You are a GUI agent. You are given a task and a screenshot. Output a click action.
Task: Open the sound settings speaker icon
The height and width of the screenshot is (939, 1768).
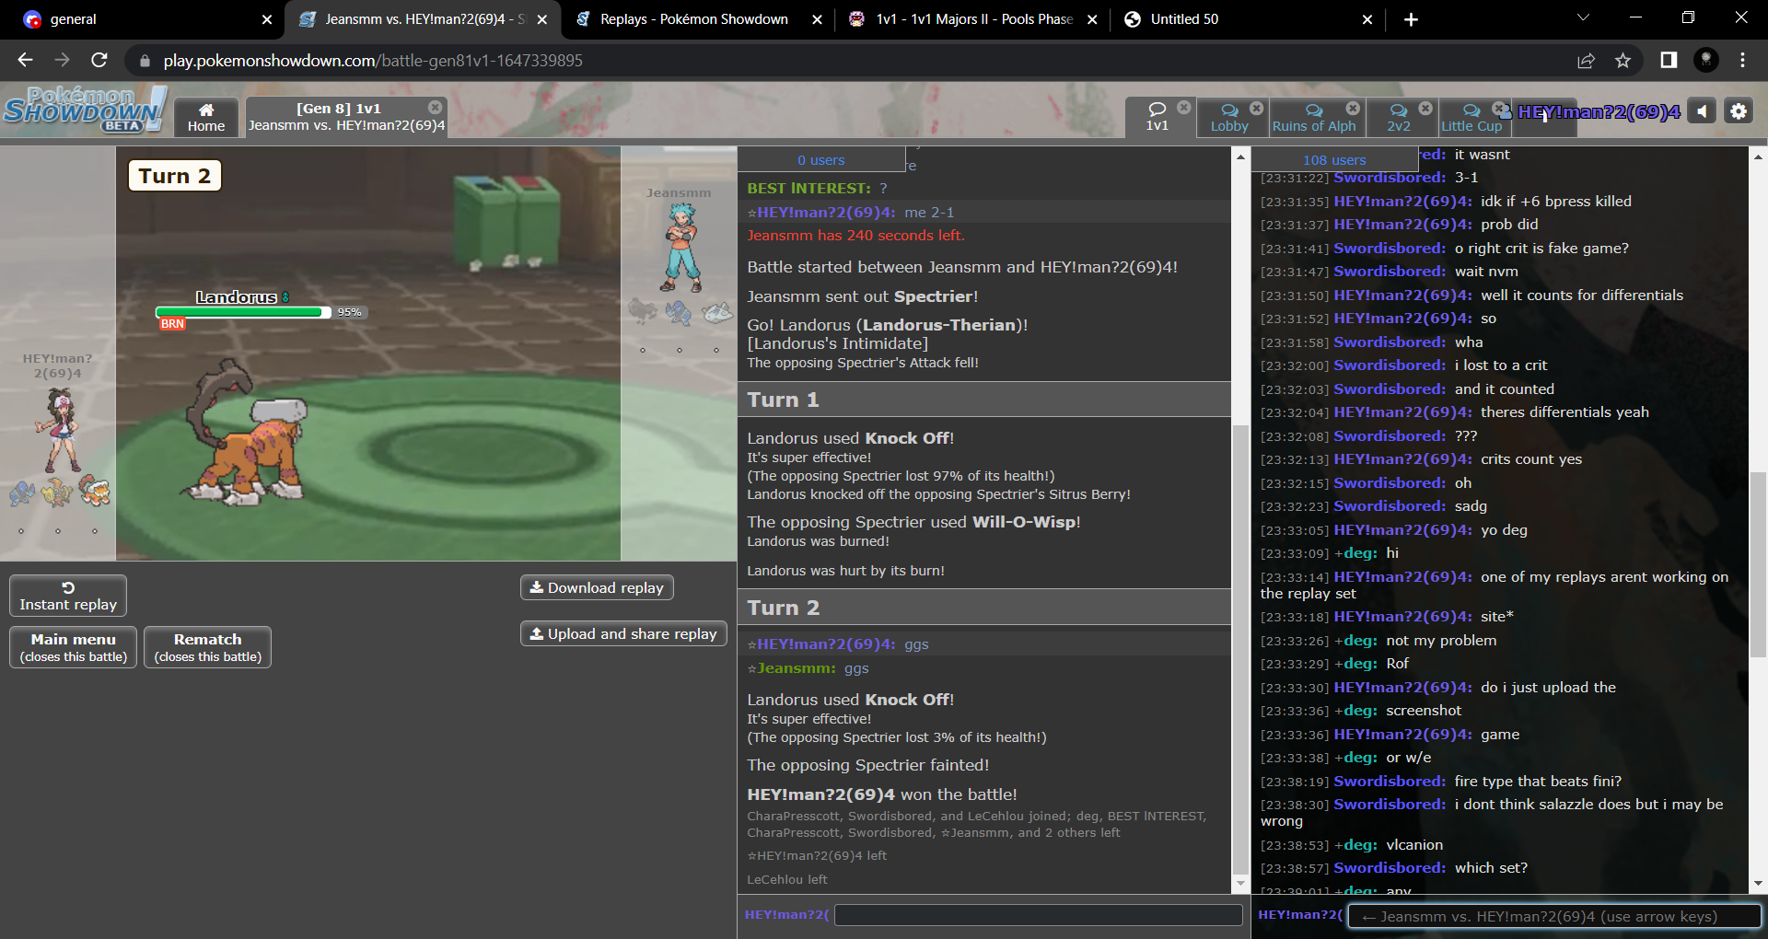(1702, 111)
